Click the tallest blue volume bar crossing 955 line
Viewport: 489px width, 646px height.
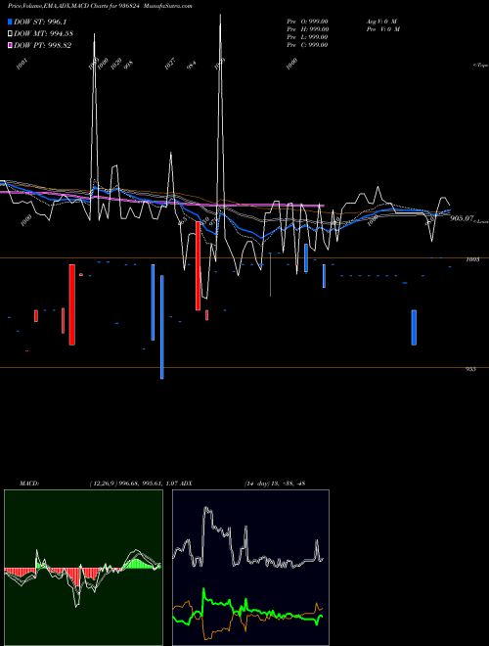click(x=161, y=327)
